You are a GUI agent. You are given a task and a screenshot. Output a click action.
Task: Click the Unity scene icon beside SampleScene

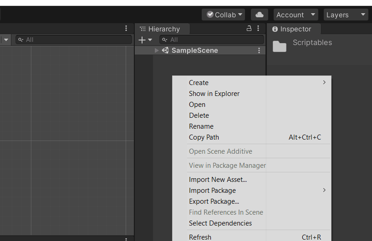[x=165, y=50]
